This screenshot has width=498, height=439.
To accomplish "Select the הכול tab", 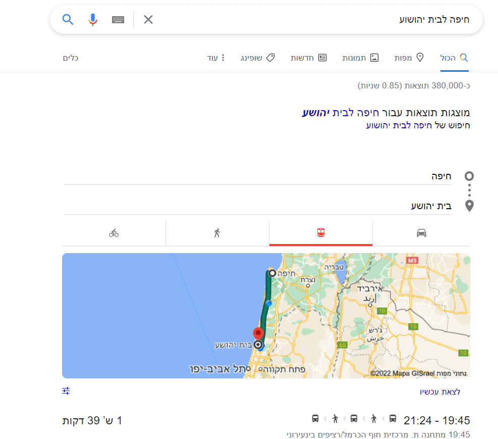I will (454, 58).
